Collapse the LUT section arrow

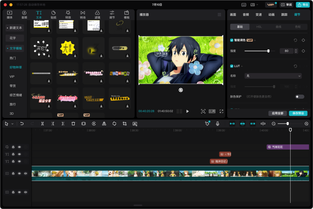[242, 66]
